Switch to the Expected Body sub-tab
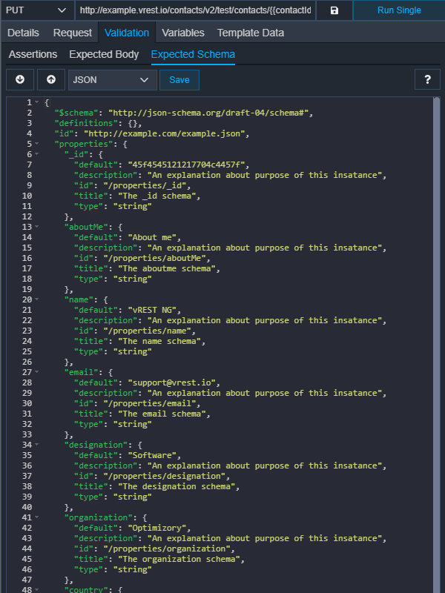The height and width of the screenshot is (593, 445). 104,54
